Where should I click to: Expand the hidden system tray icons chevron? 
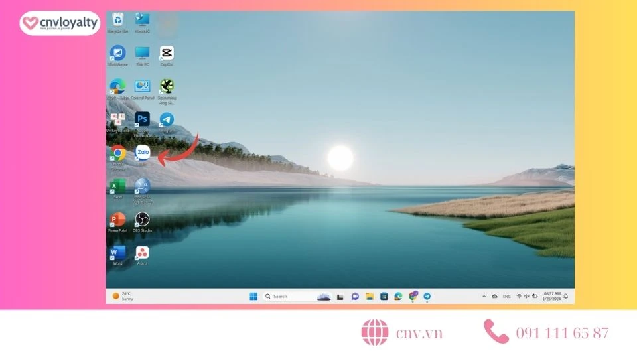[x=484, y=297]
